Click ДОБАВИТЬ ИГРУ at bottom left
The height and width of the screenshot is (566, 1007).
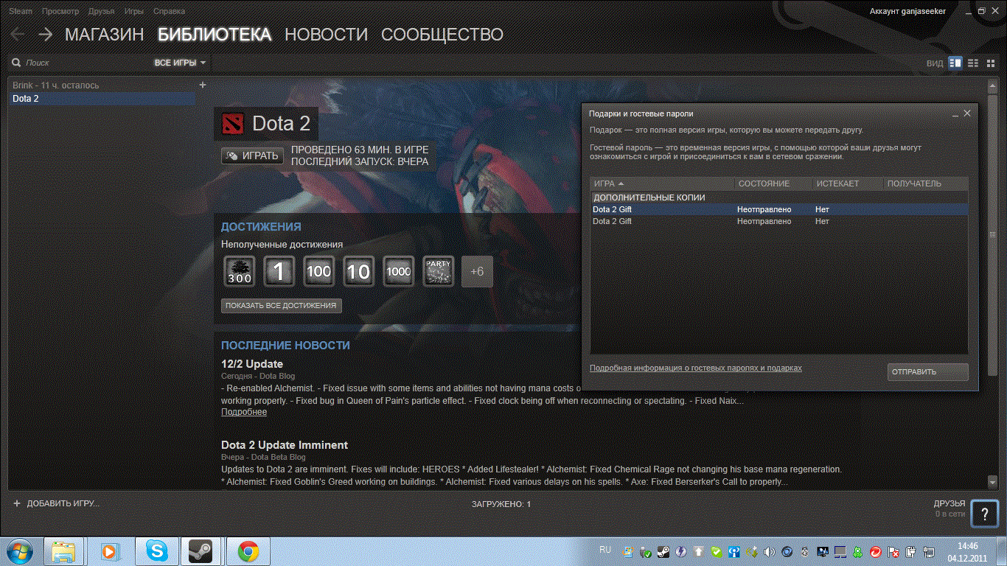pyautogui.click(x=63, y=503)
